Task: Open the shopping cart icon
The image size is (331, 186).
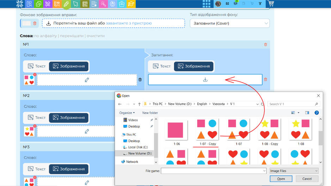Action: click(x=271, y=4)
